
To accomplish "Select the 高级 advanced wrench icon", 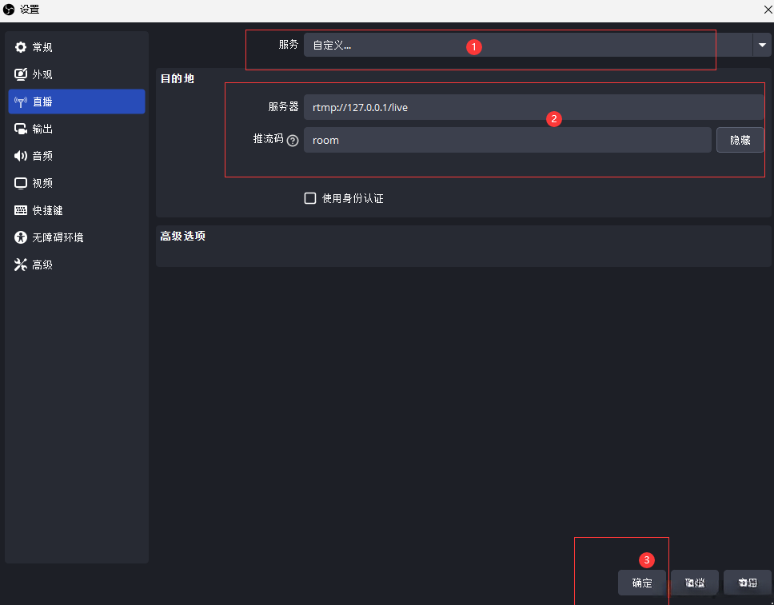I will pos(20,265).
